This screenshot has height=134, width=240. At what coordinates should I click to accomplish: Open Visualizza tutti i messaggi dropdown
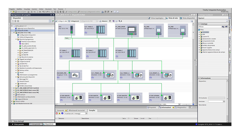pos(86,113)
